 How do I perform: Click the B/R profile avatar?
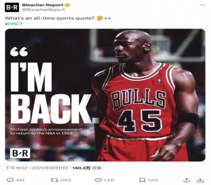tap(12, 7)
